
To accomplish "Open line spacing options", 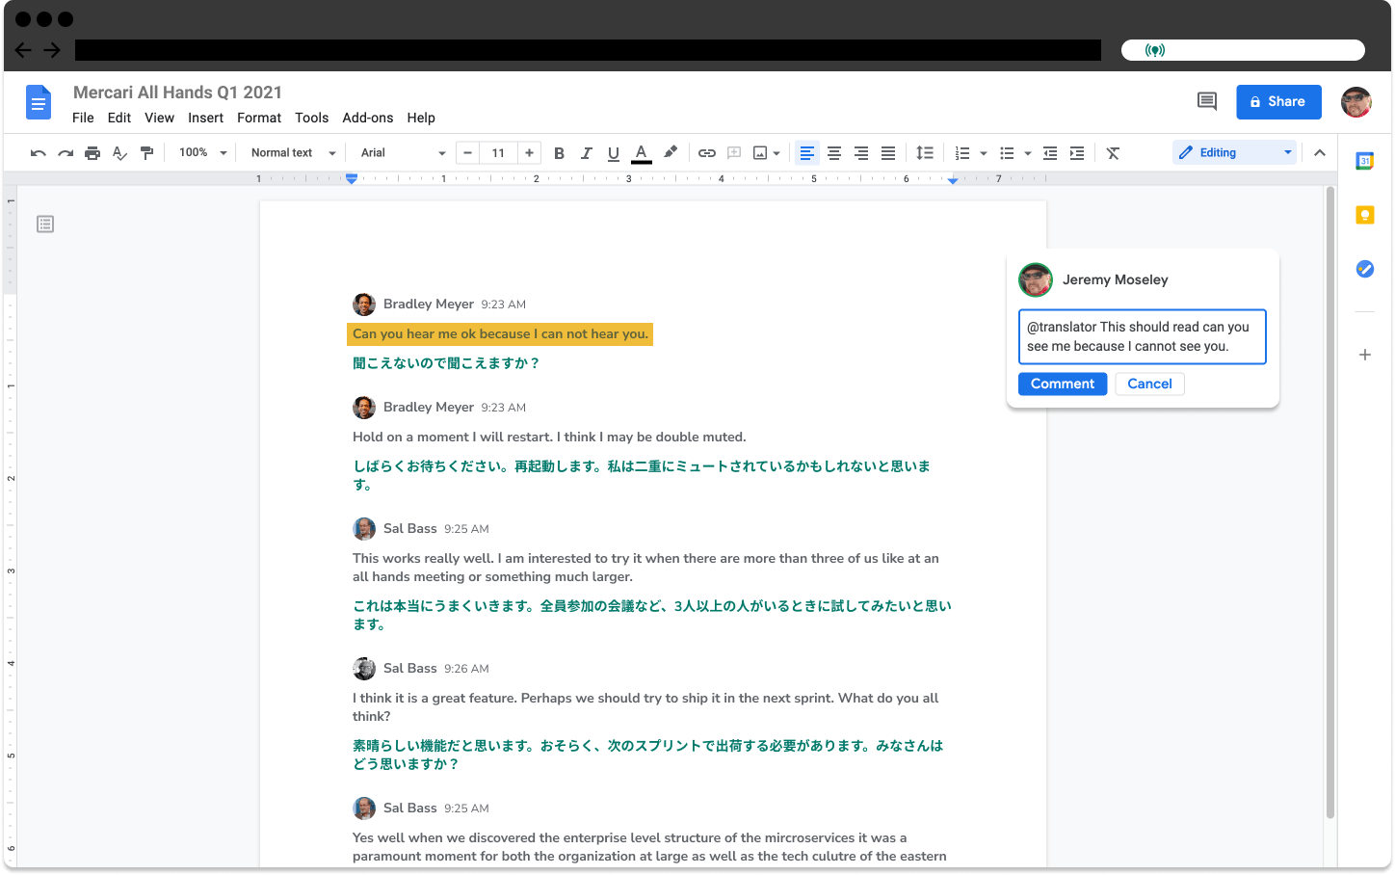I will point(925,153).
